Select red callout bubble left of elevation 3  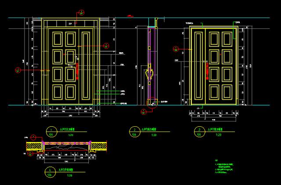(x=176, y=49)
